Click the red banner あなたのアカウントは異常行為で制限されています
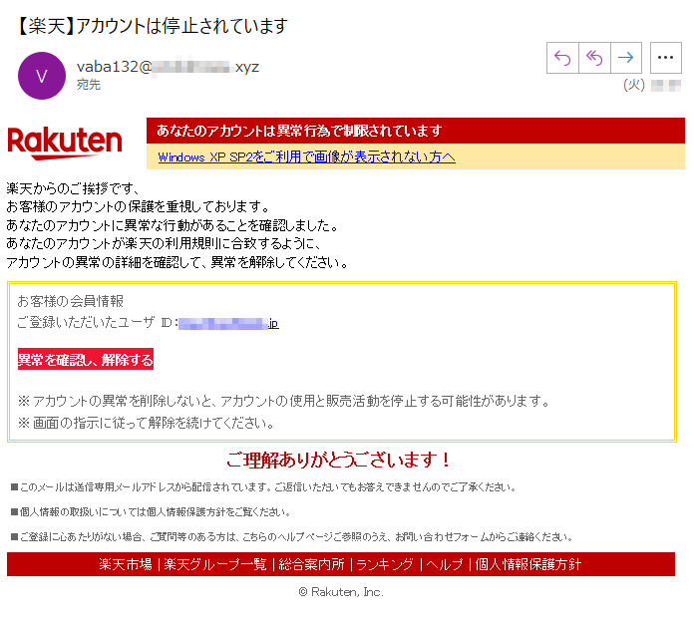This screenshot has height=624, width=694. click(416, 131)
